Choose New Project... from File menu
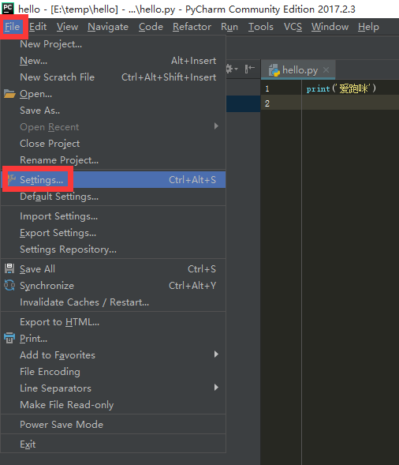Viewport: 399px width, 465px height. coord(113,44)
